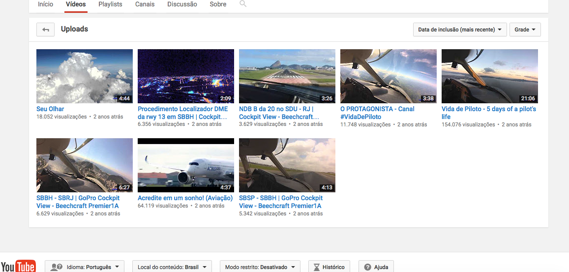The width and height of the screenshot is (569, 272).
Task: Open the NDB B da 20 runway thumbnail
Action: click(287, 76)
